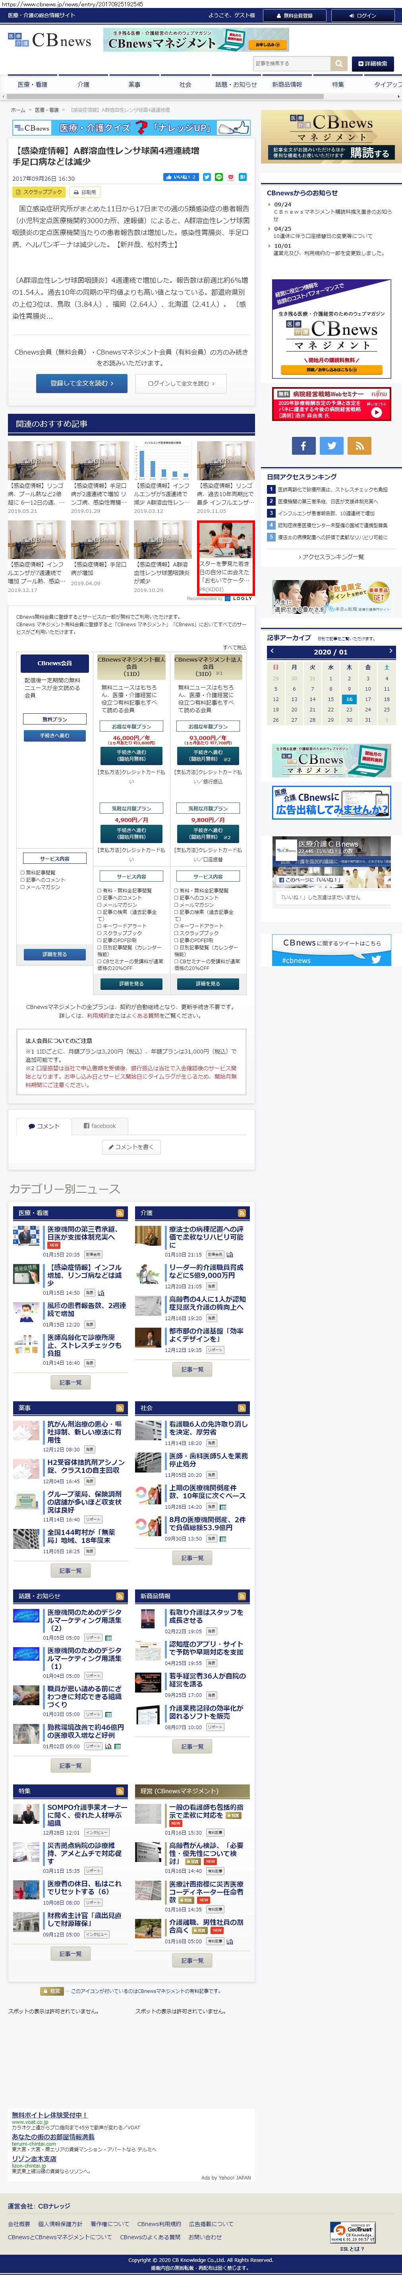Open RSS feed for 医療・看護 category
This screenshot has width=402, height=2275.
click(x=120, y=1213)
